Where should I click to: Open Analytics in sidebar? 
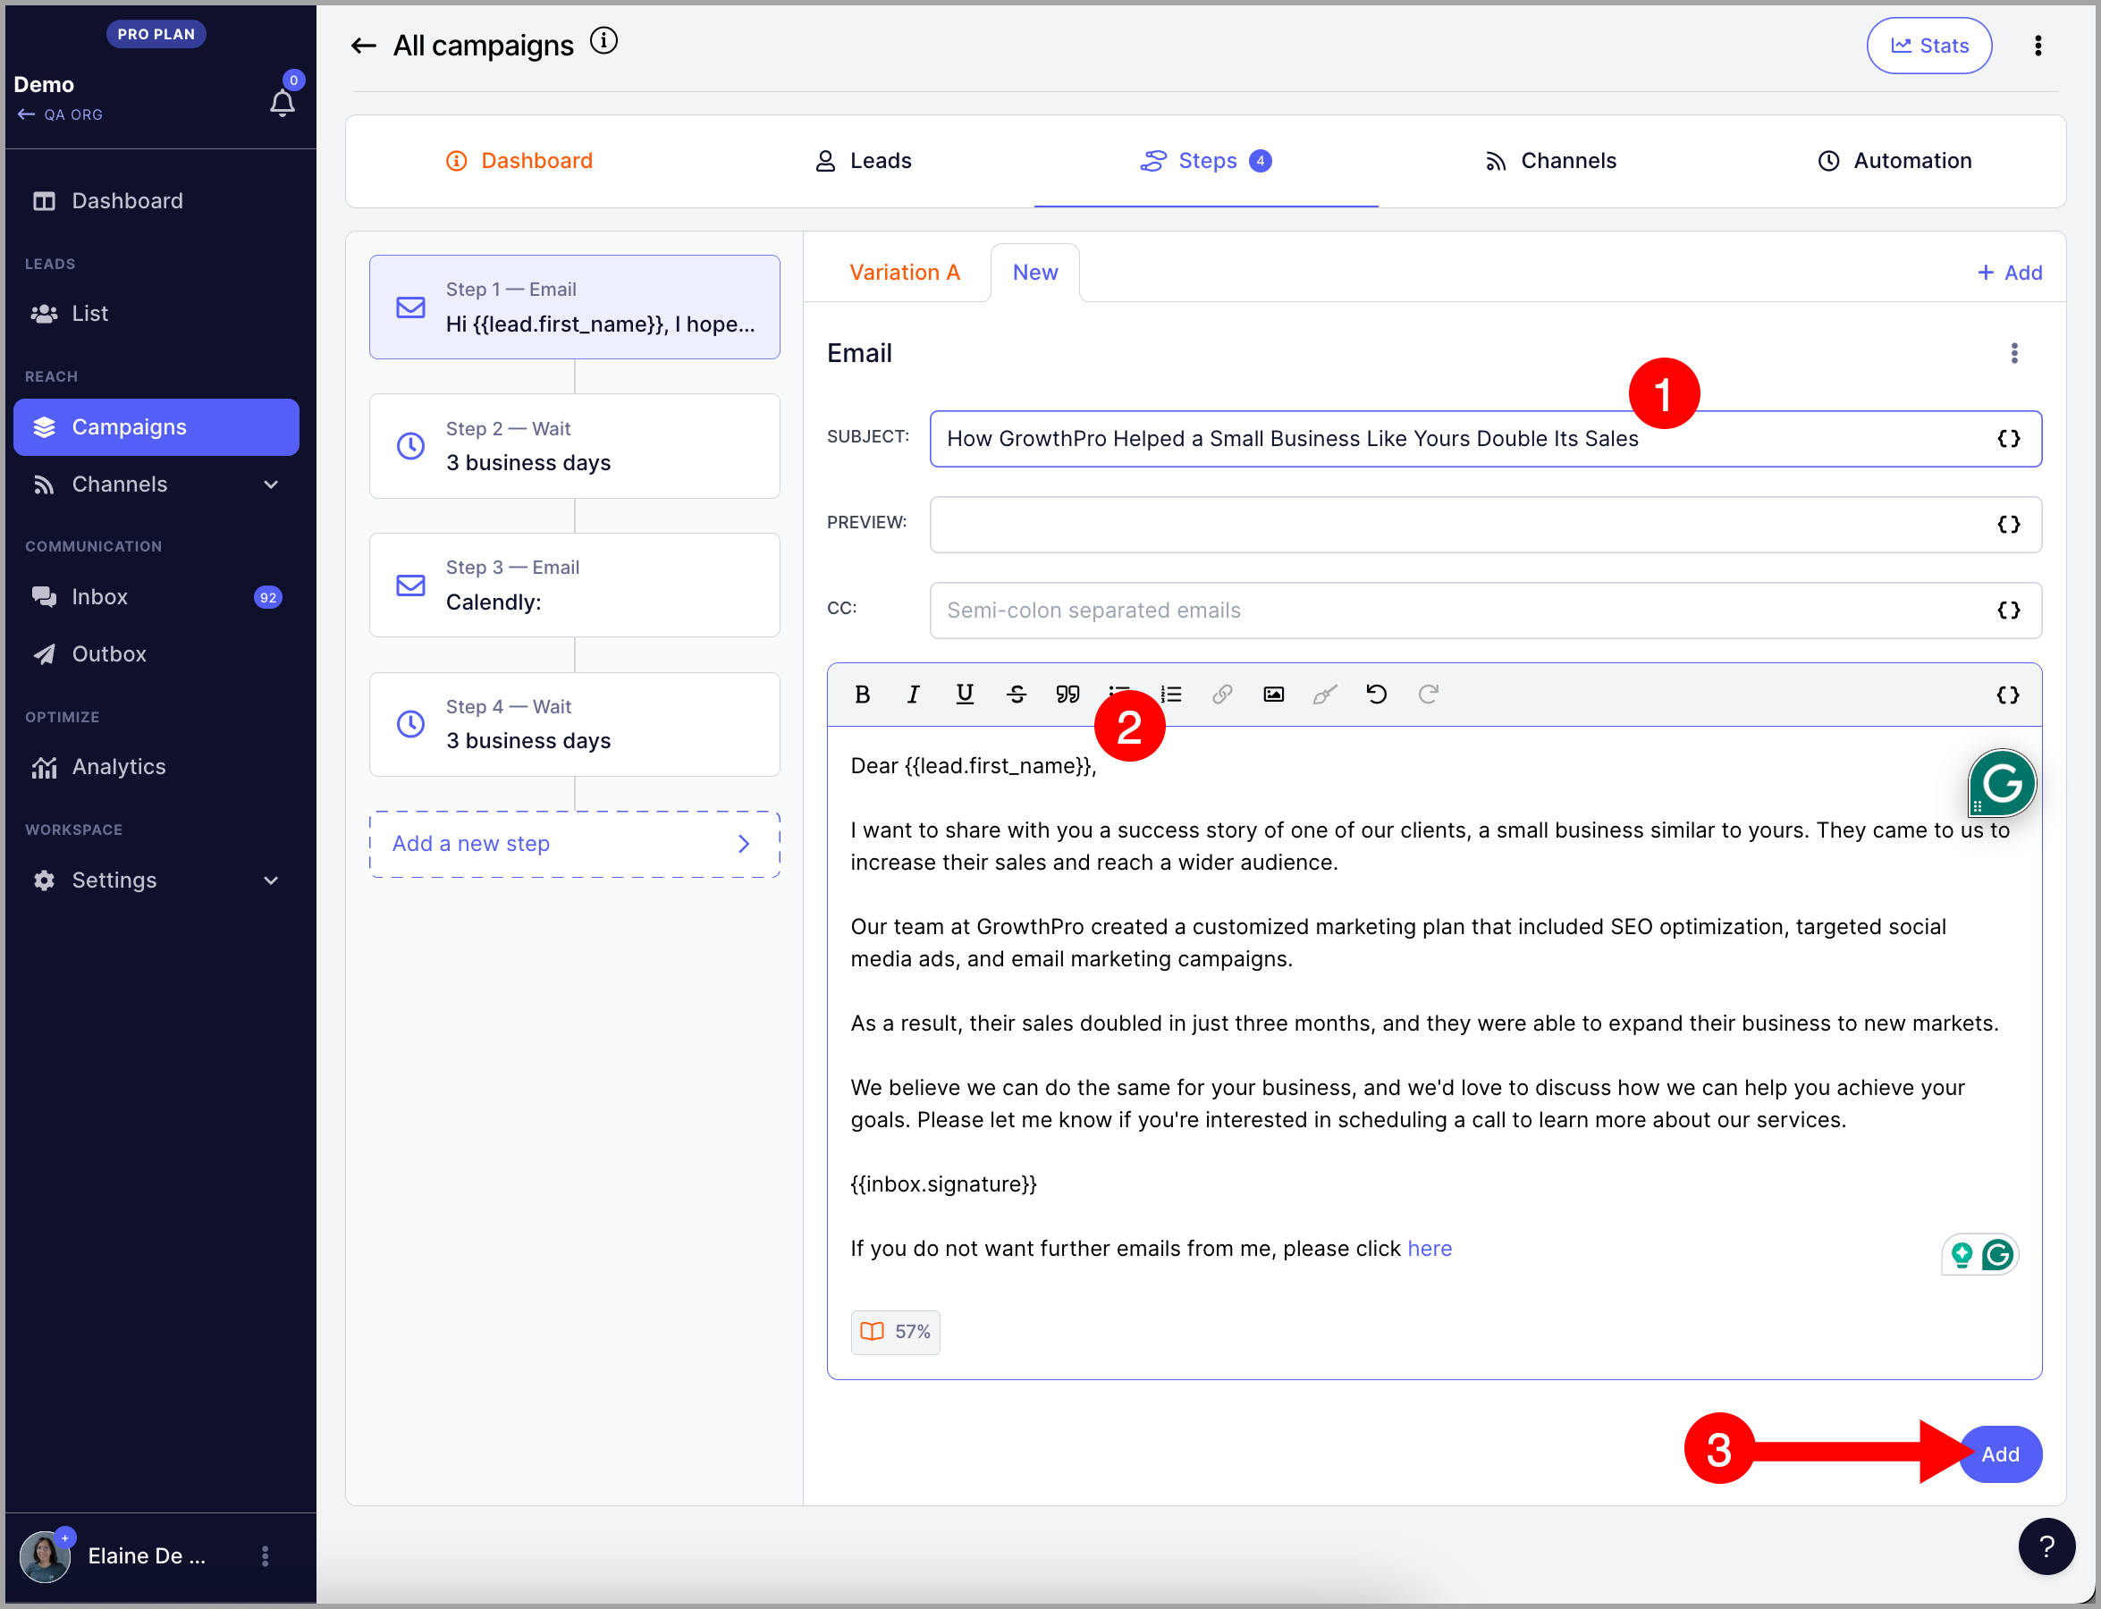(x=156, y=767)
